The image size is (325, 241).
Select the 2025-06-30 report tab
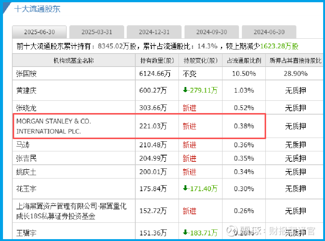tap(40, 32)
